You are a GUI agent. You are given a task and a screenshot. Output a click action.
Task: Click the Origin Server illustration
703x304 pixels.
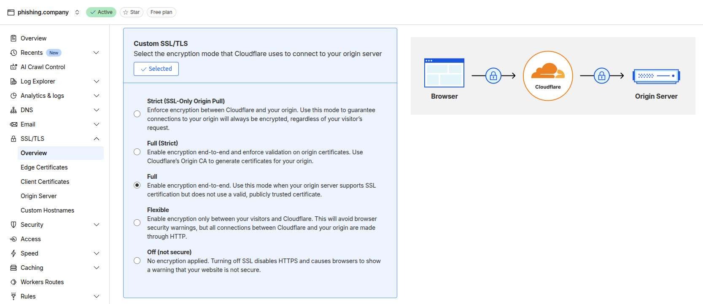pos(656,76)
